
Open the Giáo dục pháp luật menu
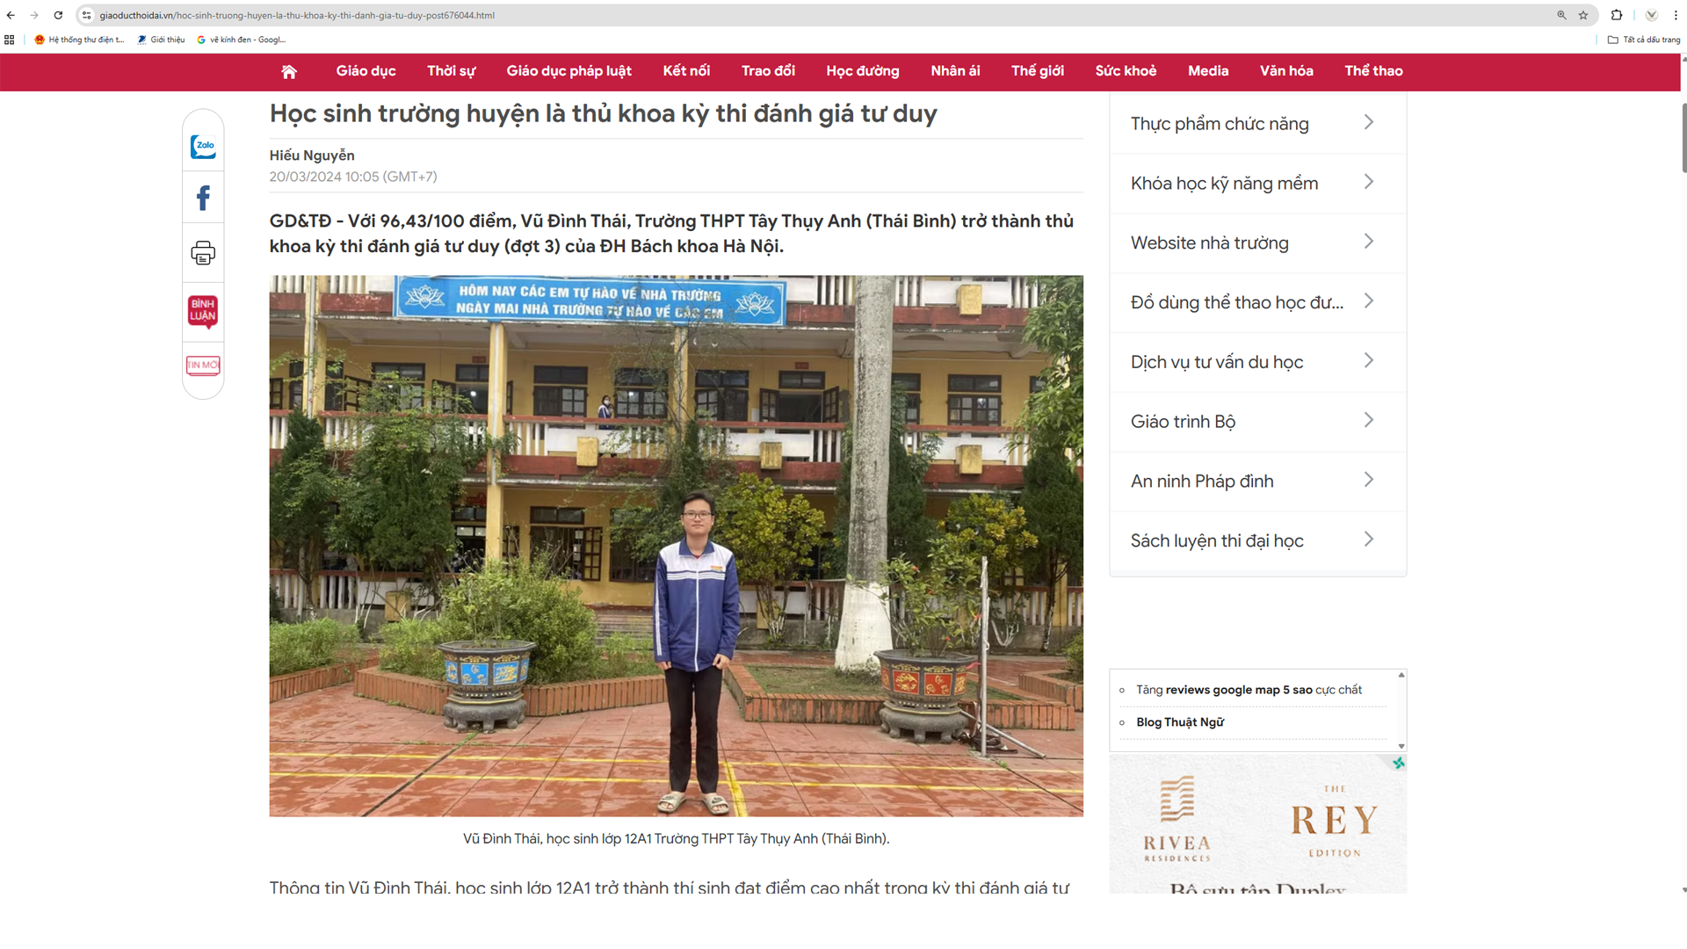[568, 71]
